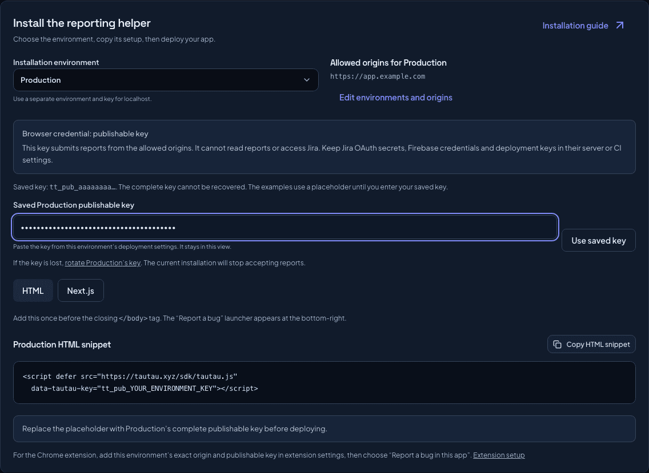Click the https://app.example.com origin text
Screen dimensions: 649x473
pos(378,76)
